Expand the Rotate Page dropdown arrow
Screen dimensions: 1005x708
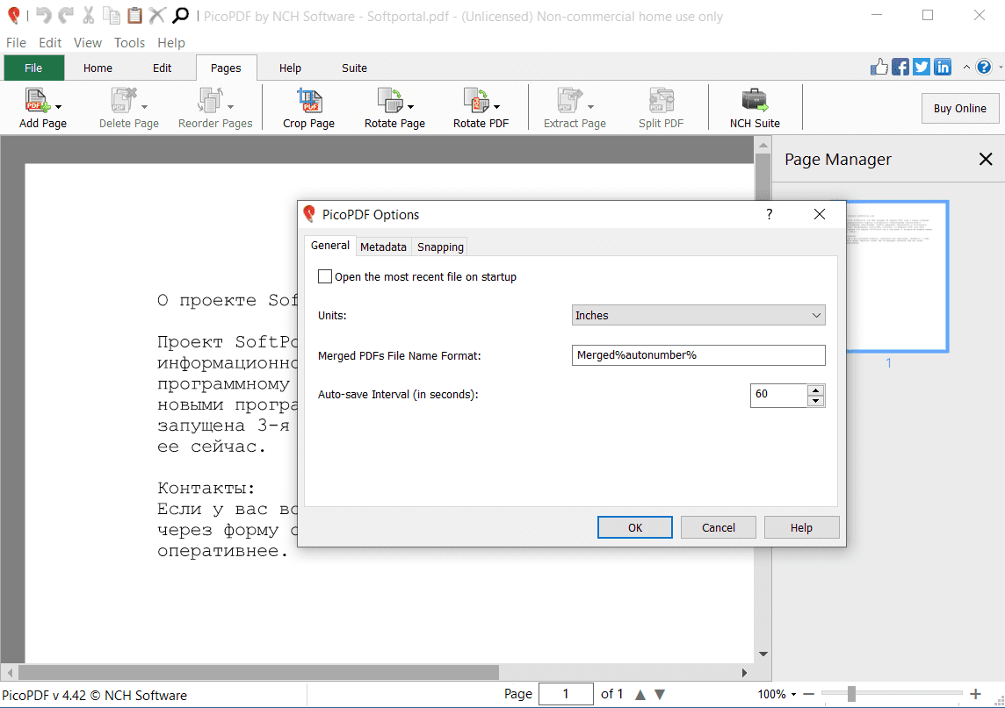tap(411, 107)
